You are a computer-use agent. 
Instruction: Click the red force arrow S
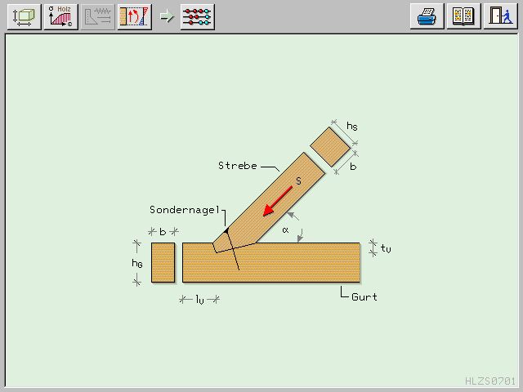[x=278, y=202]
